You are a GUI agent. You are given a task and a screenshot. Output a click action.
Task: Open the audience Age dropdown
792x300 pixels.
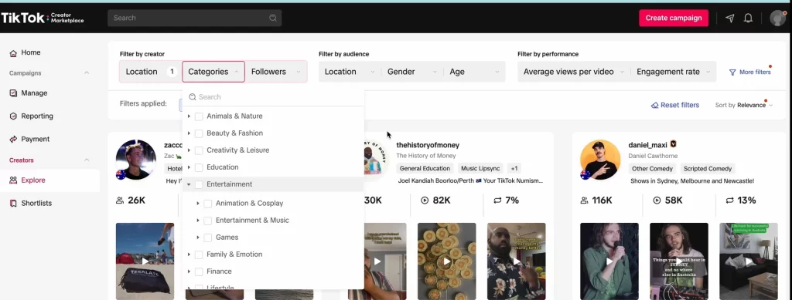tap(475, 72)
